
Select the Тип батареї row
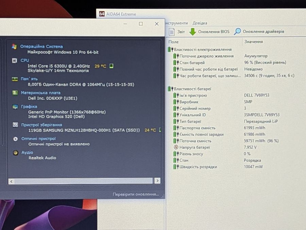click(x=236, y=121)
